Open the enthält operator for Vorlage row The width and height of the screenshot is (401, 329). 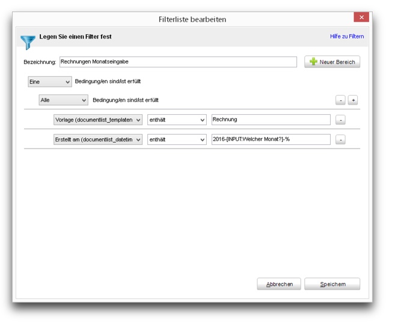point(177,120)
